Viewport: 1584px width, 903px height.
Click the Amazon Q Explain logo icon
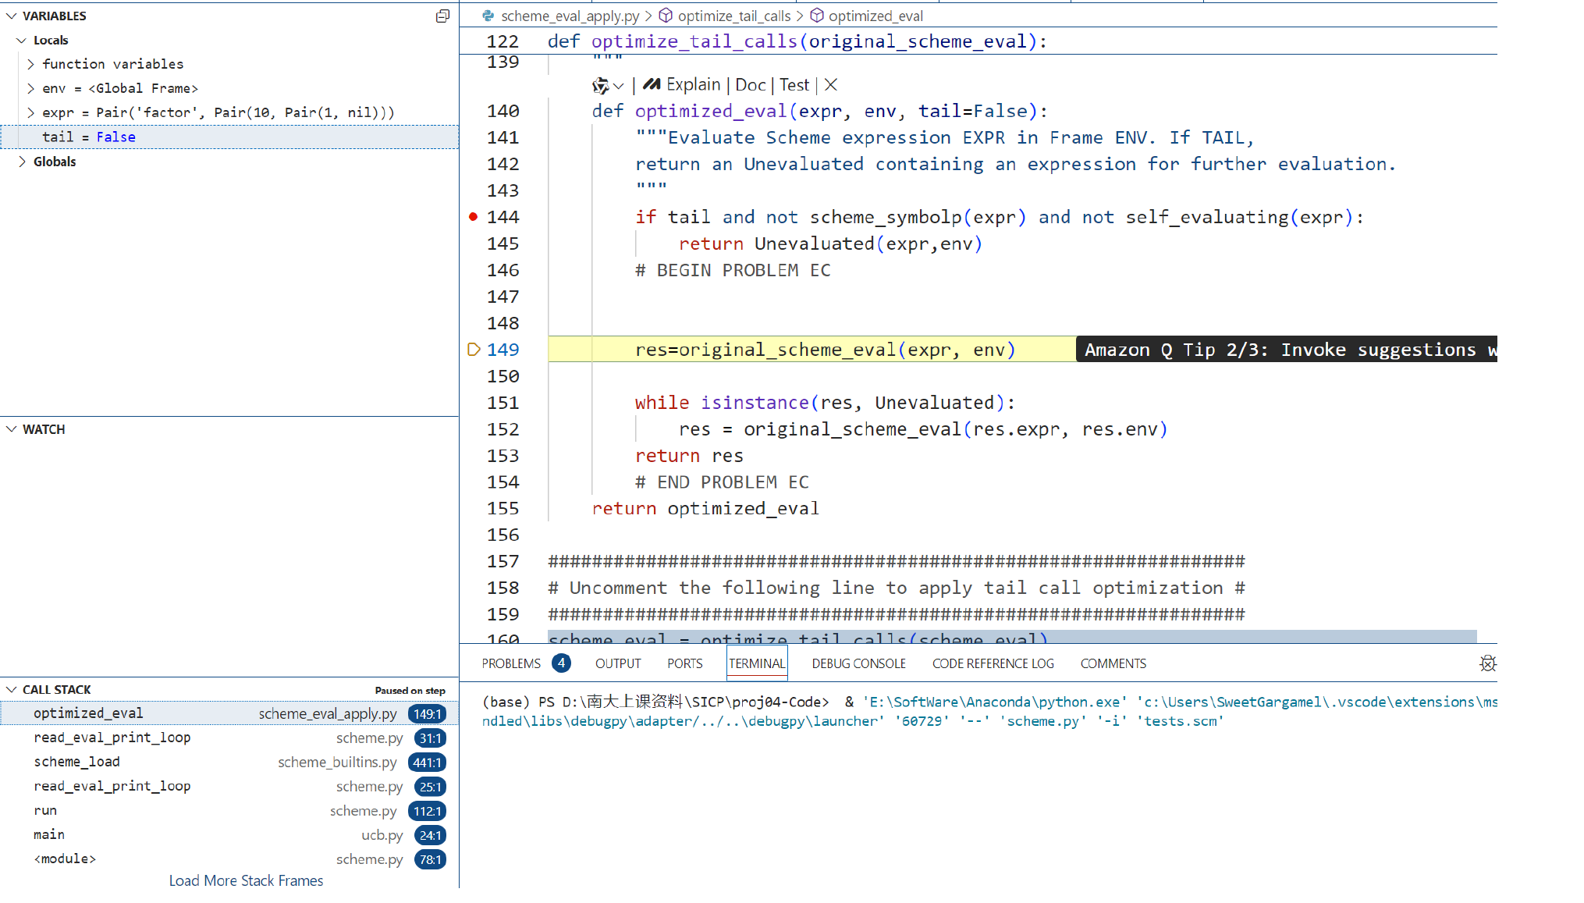pos(652,84)
